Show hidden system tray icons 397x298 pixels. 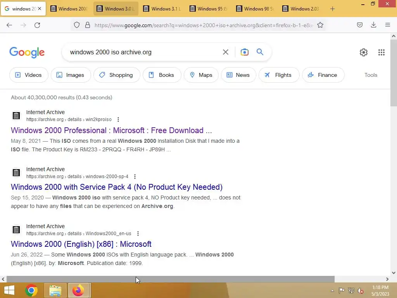point(332,291)
